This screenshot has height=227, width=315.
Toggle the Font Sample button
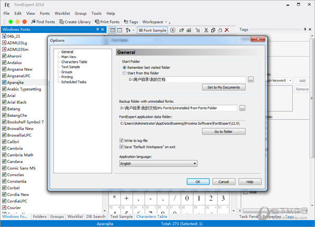(152, 30)
